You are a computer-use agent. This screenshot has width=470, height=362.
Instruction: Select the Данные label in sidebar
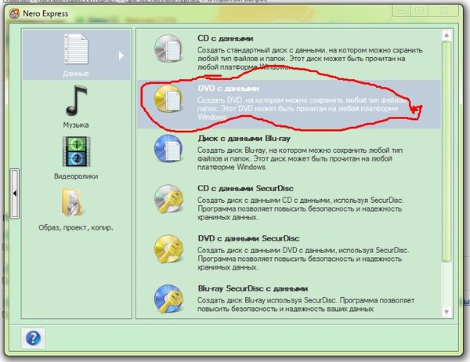pos(76,74)
